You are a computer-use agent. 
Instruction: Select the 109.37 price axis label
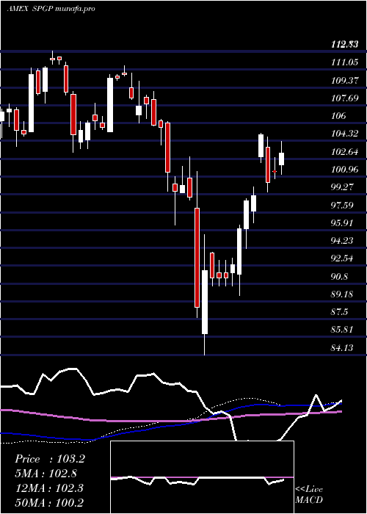[344, 80]
